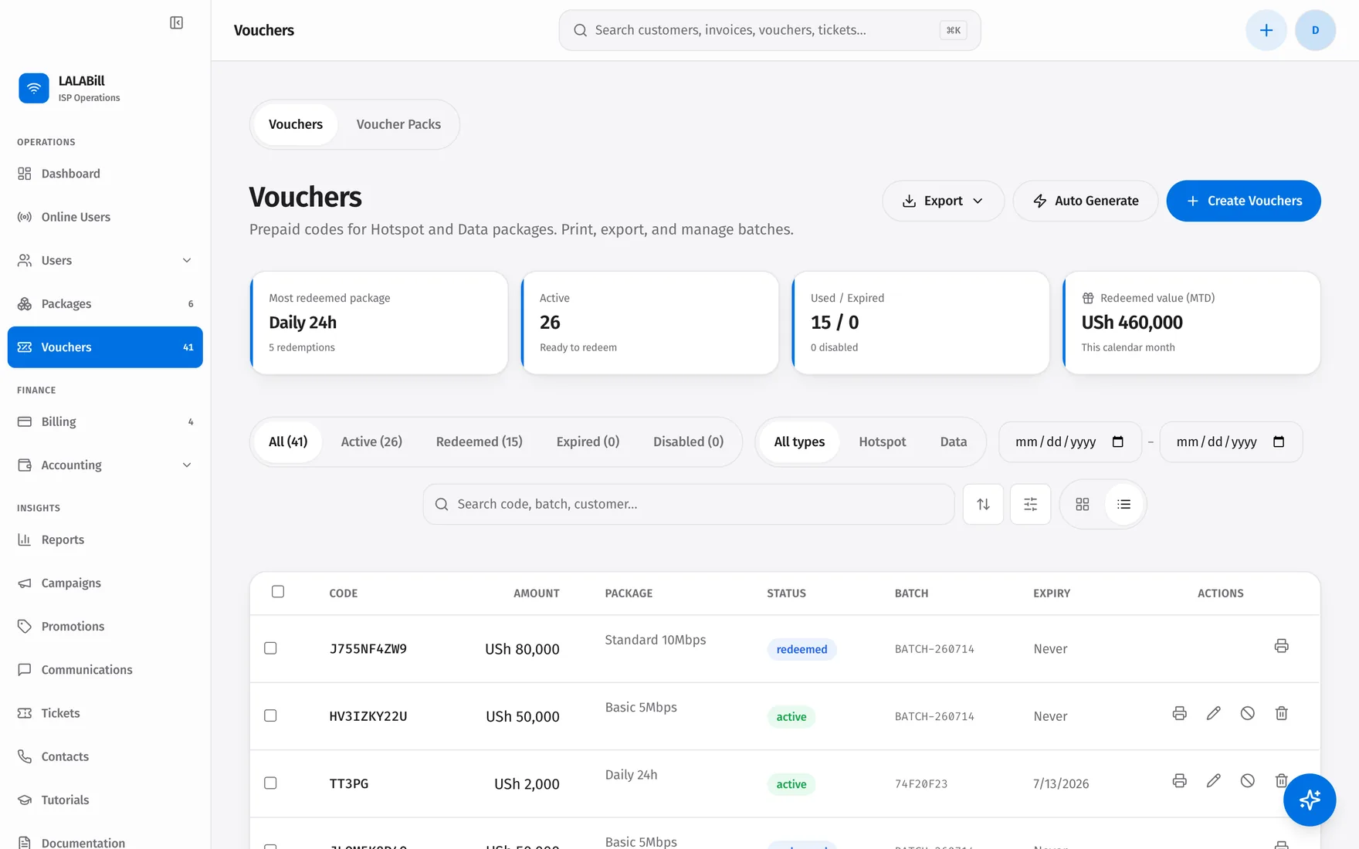Screen dimensions: 1359x849
Task: Click the LALABill wifi logo
Action: [x=34, y=88]
